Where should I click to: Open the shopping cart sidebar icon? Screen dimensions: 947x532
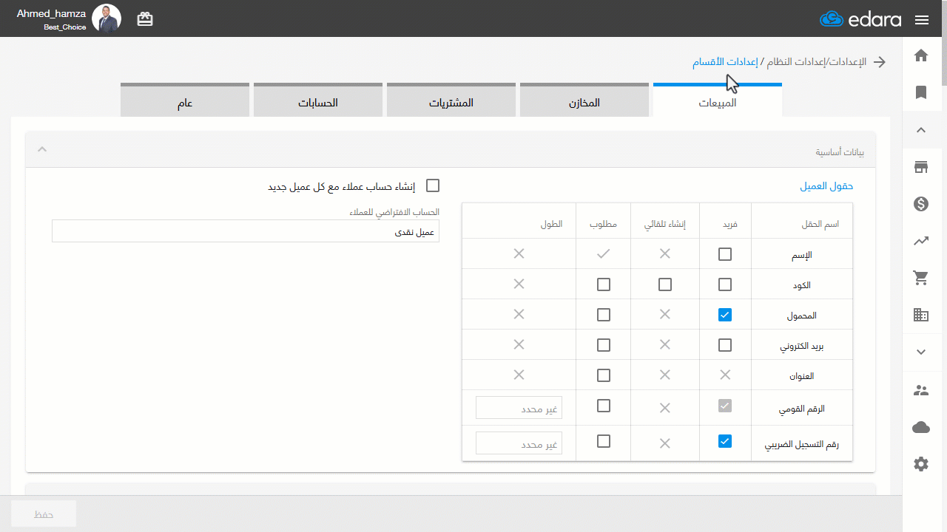pyautogui.click(x=921, y=278)
